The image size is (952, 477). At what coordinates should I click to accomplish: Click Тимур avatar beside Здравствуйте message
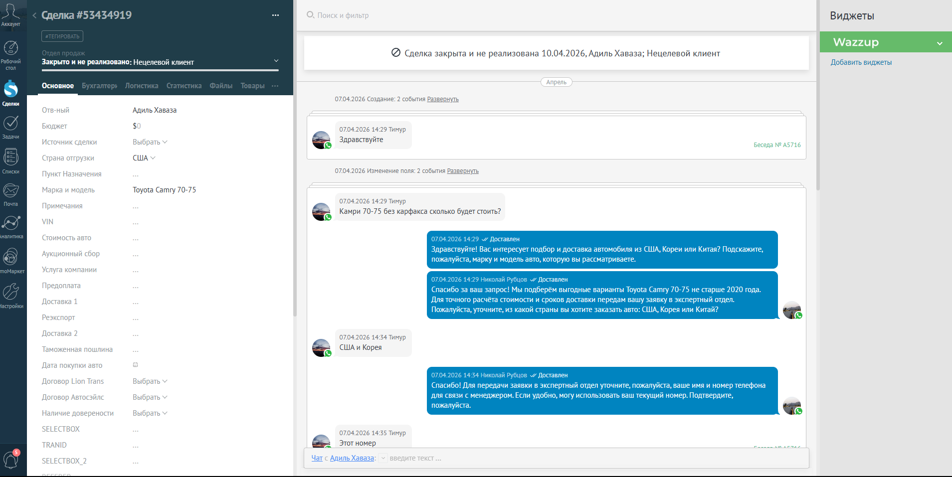[321, 140]
